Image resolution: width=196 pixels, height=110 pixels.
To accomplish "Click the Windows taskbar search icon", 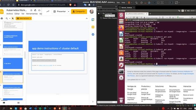I will tap(4, 108).
